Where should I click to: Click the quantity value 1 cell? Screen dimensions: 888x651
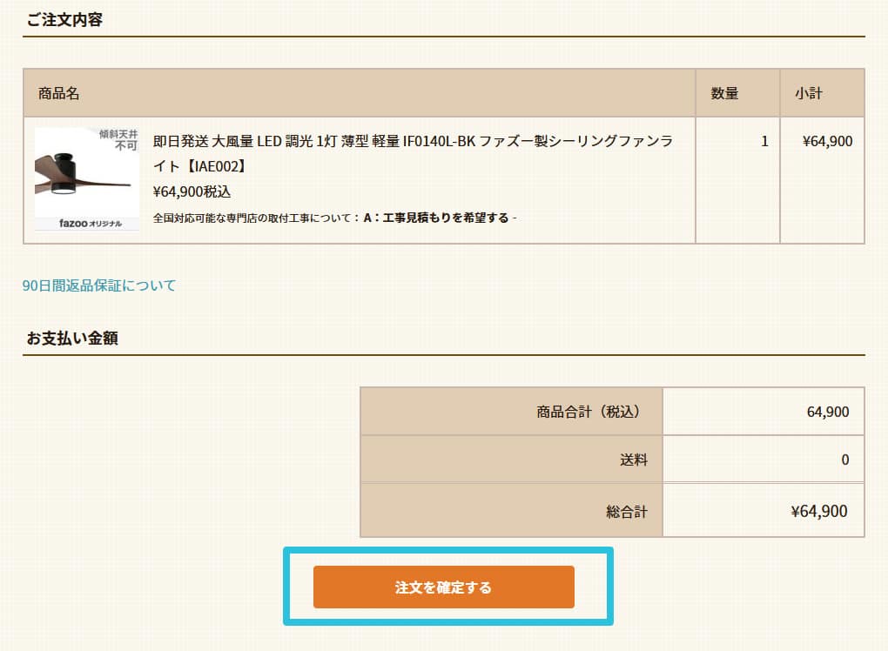[x=764, y=141]
